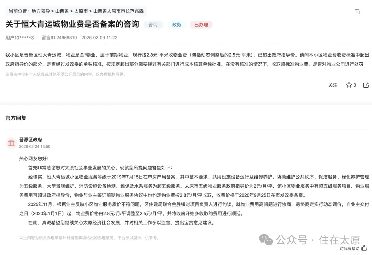Open 山西省太原市市长范兆森 breadcrumb link

tap(118, 11)
